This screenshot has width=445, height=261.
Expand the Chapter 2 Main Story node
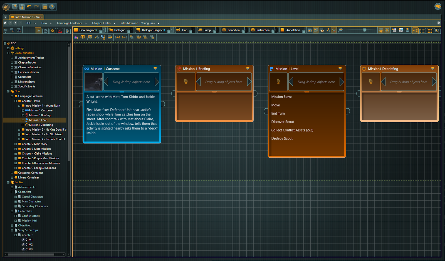pos(16,144)
